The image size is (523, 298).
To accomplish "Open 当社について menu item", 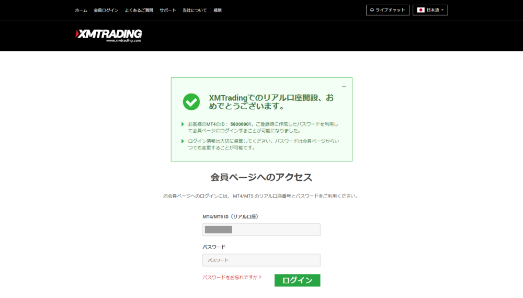I will pos(195,10).
